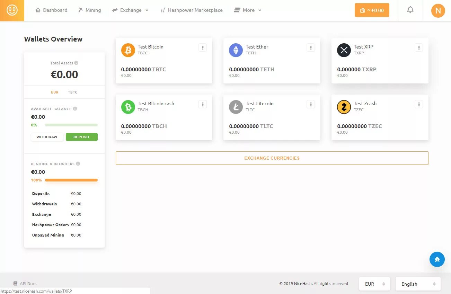Image resolution: width=451 pixels, height=294 pixels.
Task: Click the Test Zcash coin icon
Action: [344, 107]
